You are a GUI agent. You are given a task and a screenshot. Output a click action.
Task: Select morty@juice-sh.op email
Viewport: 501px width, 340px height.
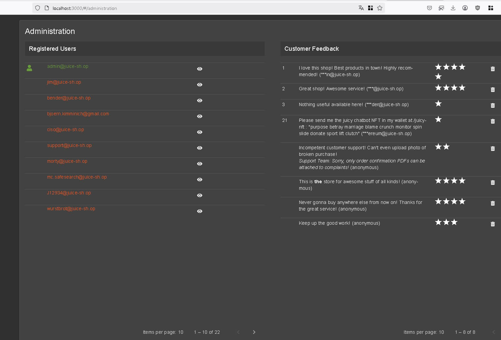click(x=67, y=161)
